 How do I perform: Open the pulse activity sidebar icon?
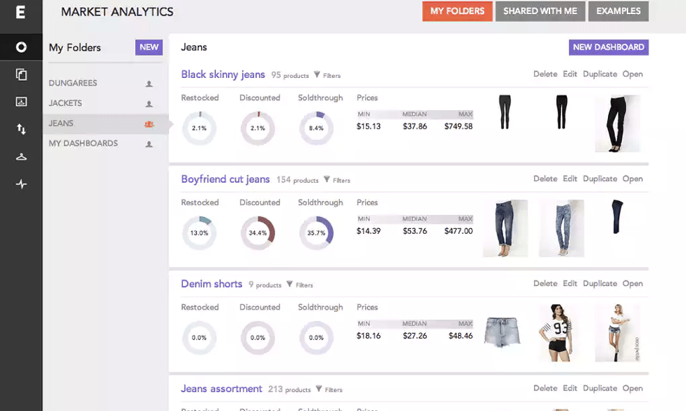point(21,184)
